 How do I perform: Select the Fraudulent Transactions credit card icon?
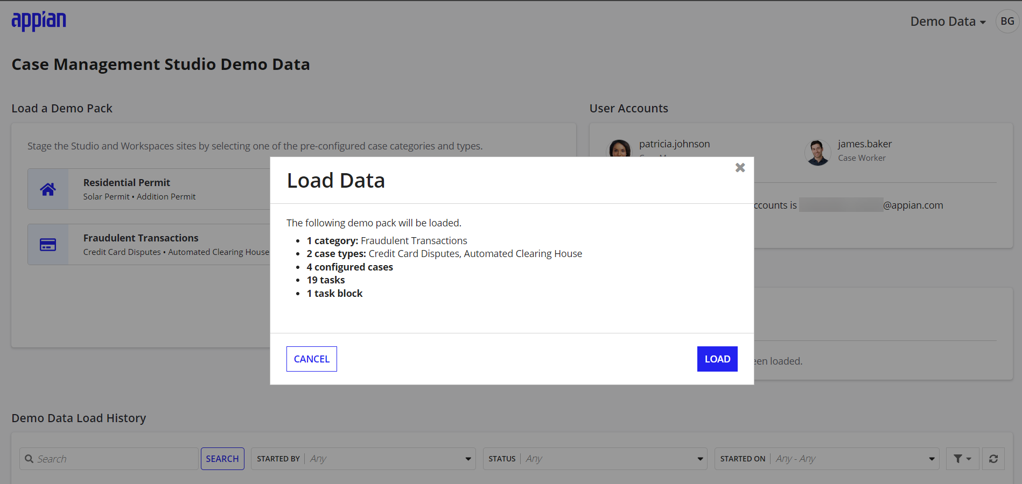pyautogui.click(x=48, y=245)
